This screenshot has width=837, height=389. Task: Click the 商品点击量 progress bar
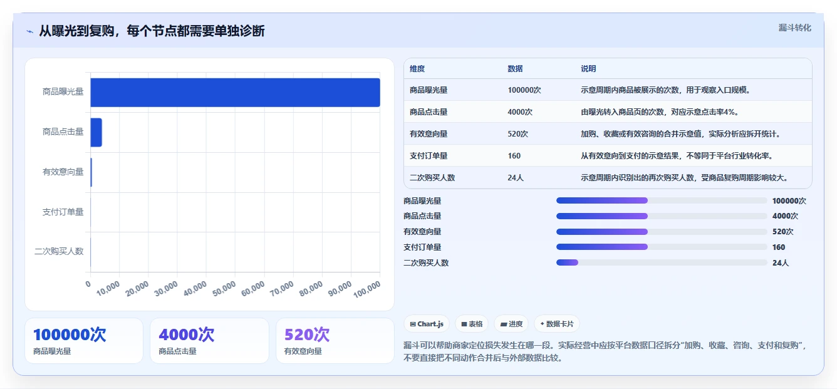click(x=662, y=216)
